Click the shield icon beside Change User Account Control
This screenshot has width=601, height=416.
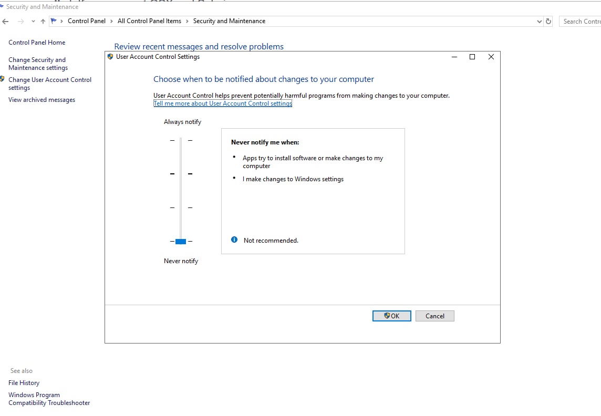pyautogui.click(x=2, y=79)
